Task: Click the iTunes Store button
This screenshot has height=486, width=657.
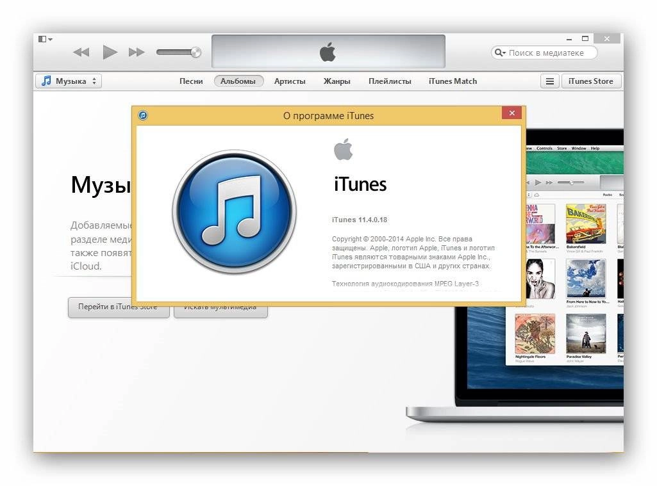Action: (x=591, y=81)
